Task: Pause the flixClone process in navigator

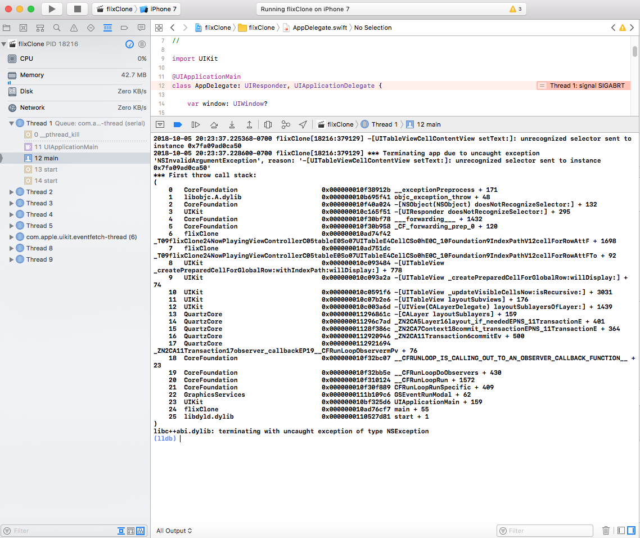Action: coord(142,44)
